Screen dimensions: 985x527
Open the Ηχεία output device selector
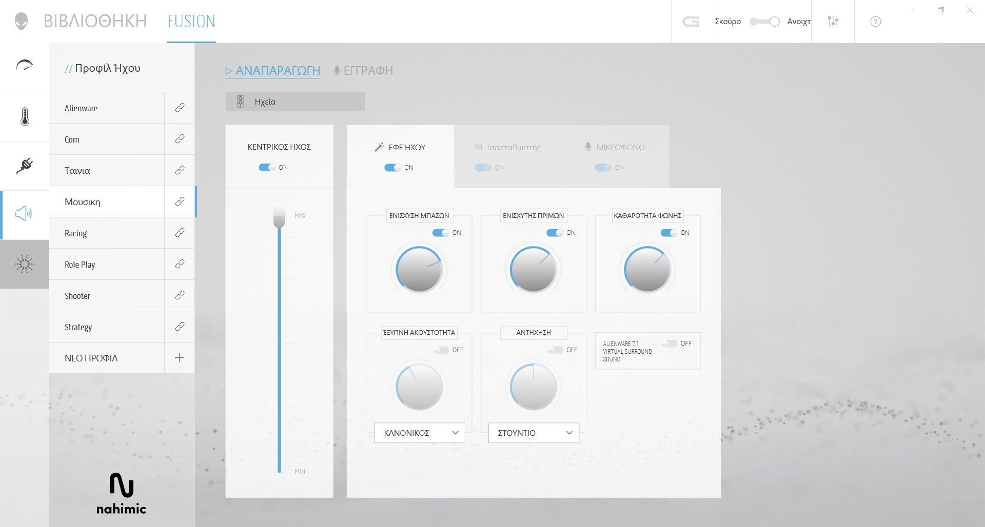295,102
